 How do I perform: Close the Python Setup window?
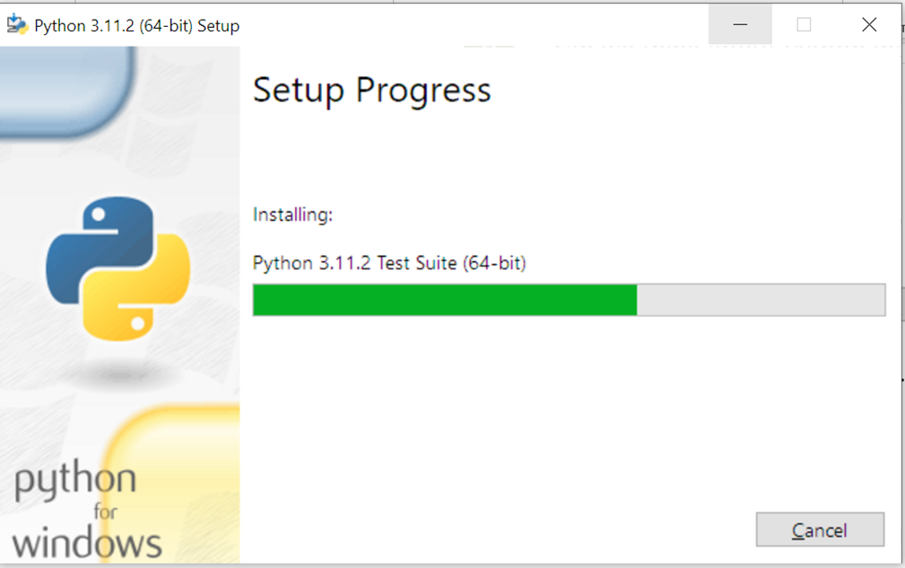tap(868, 24)
